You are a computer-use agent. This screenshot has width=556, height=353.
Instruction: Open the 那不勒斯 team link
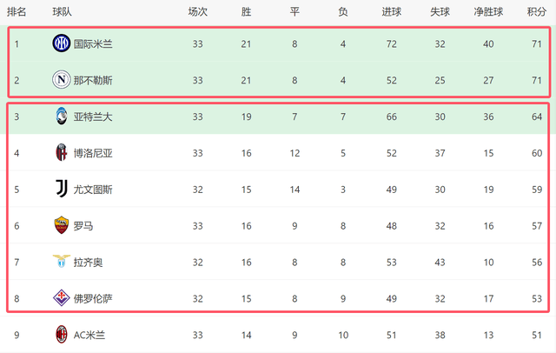[x=93, y=79]
